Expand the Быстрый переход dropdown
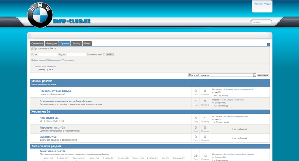Viewport: 299px width, 161px height. [222, 75]
